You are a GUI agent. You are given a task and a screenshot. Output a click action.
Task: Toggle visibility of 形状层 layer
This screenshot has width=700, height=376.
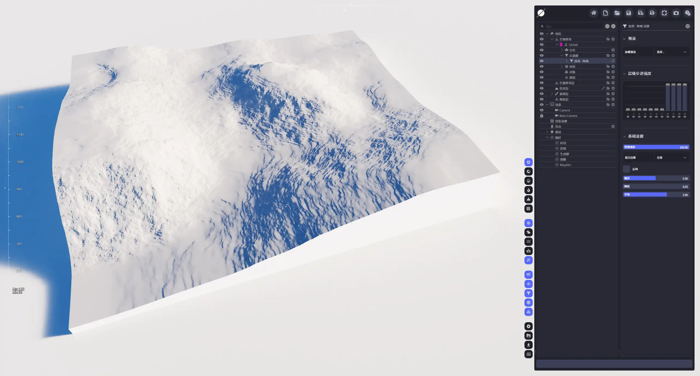click(541, 88)
